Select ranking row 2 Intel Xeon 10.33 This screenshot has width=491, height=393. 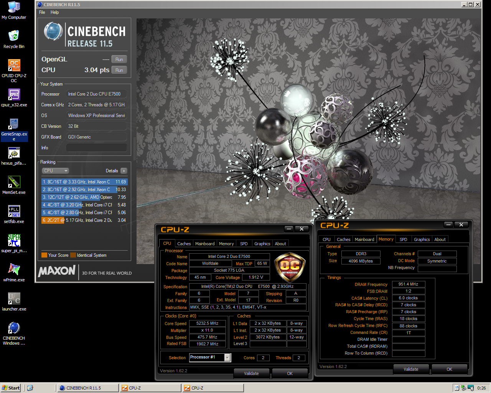point(84,190)
